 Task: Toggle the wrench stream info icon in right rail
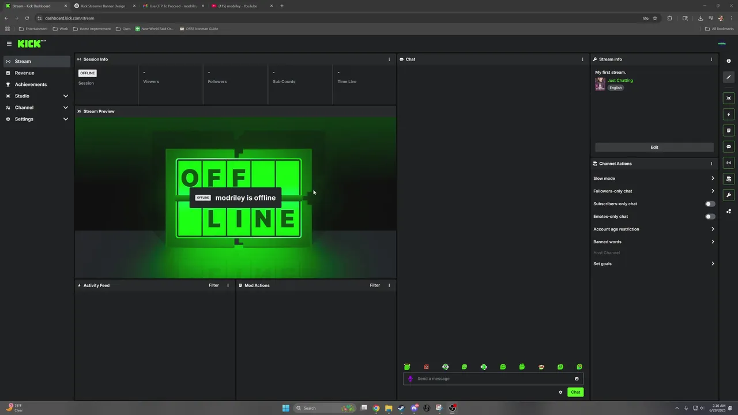pos(729,195)
